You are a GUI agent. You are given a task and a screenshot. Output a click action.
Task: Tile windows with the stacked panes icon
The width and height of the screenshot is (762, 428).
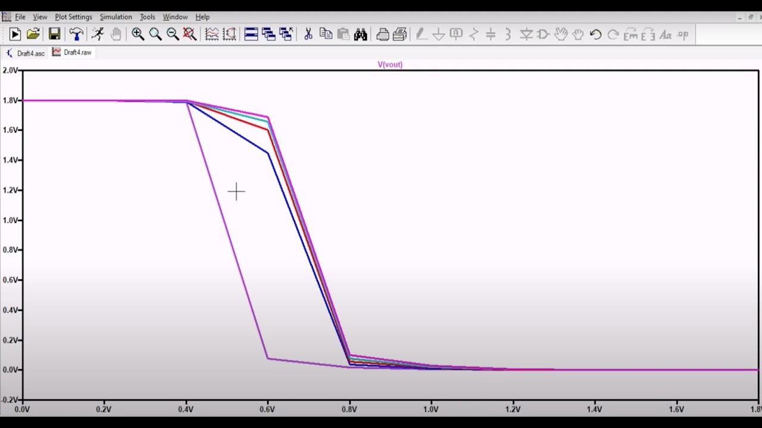[x=251, y=34]
